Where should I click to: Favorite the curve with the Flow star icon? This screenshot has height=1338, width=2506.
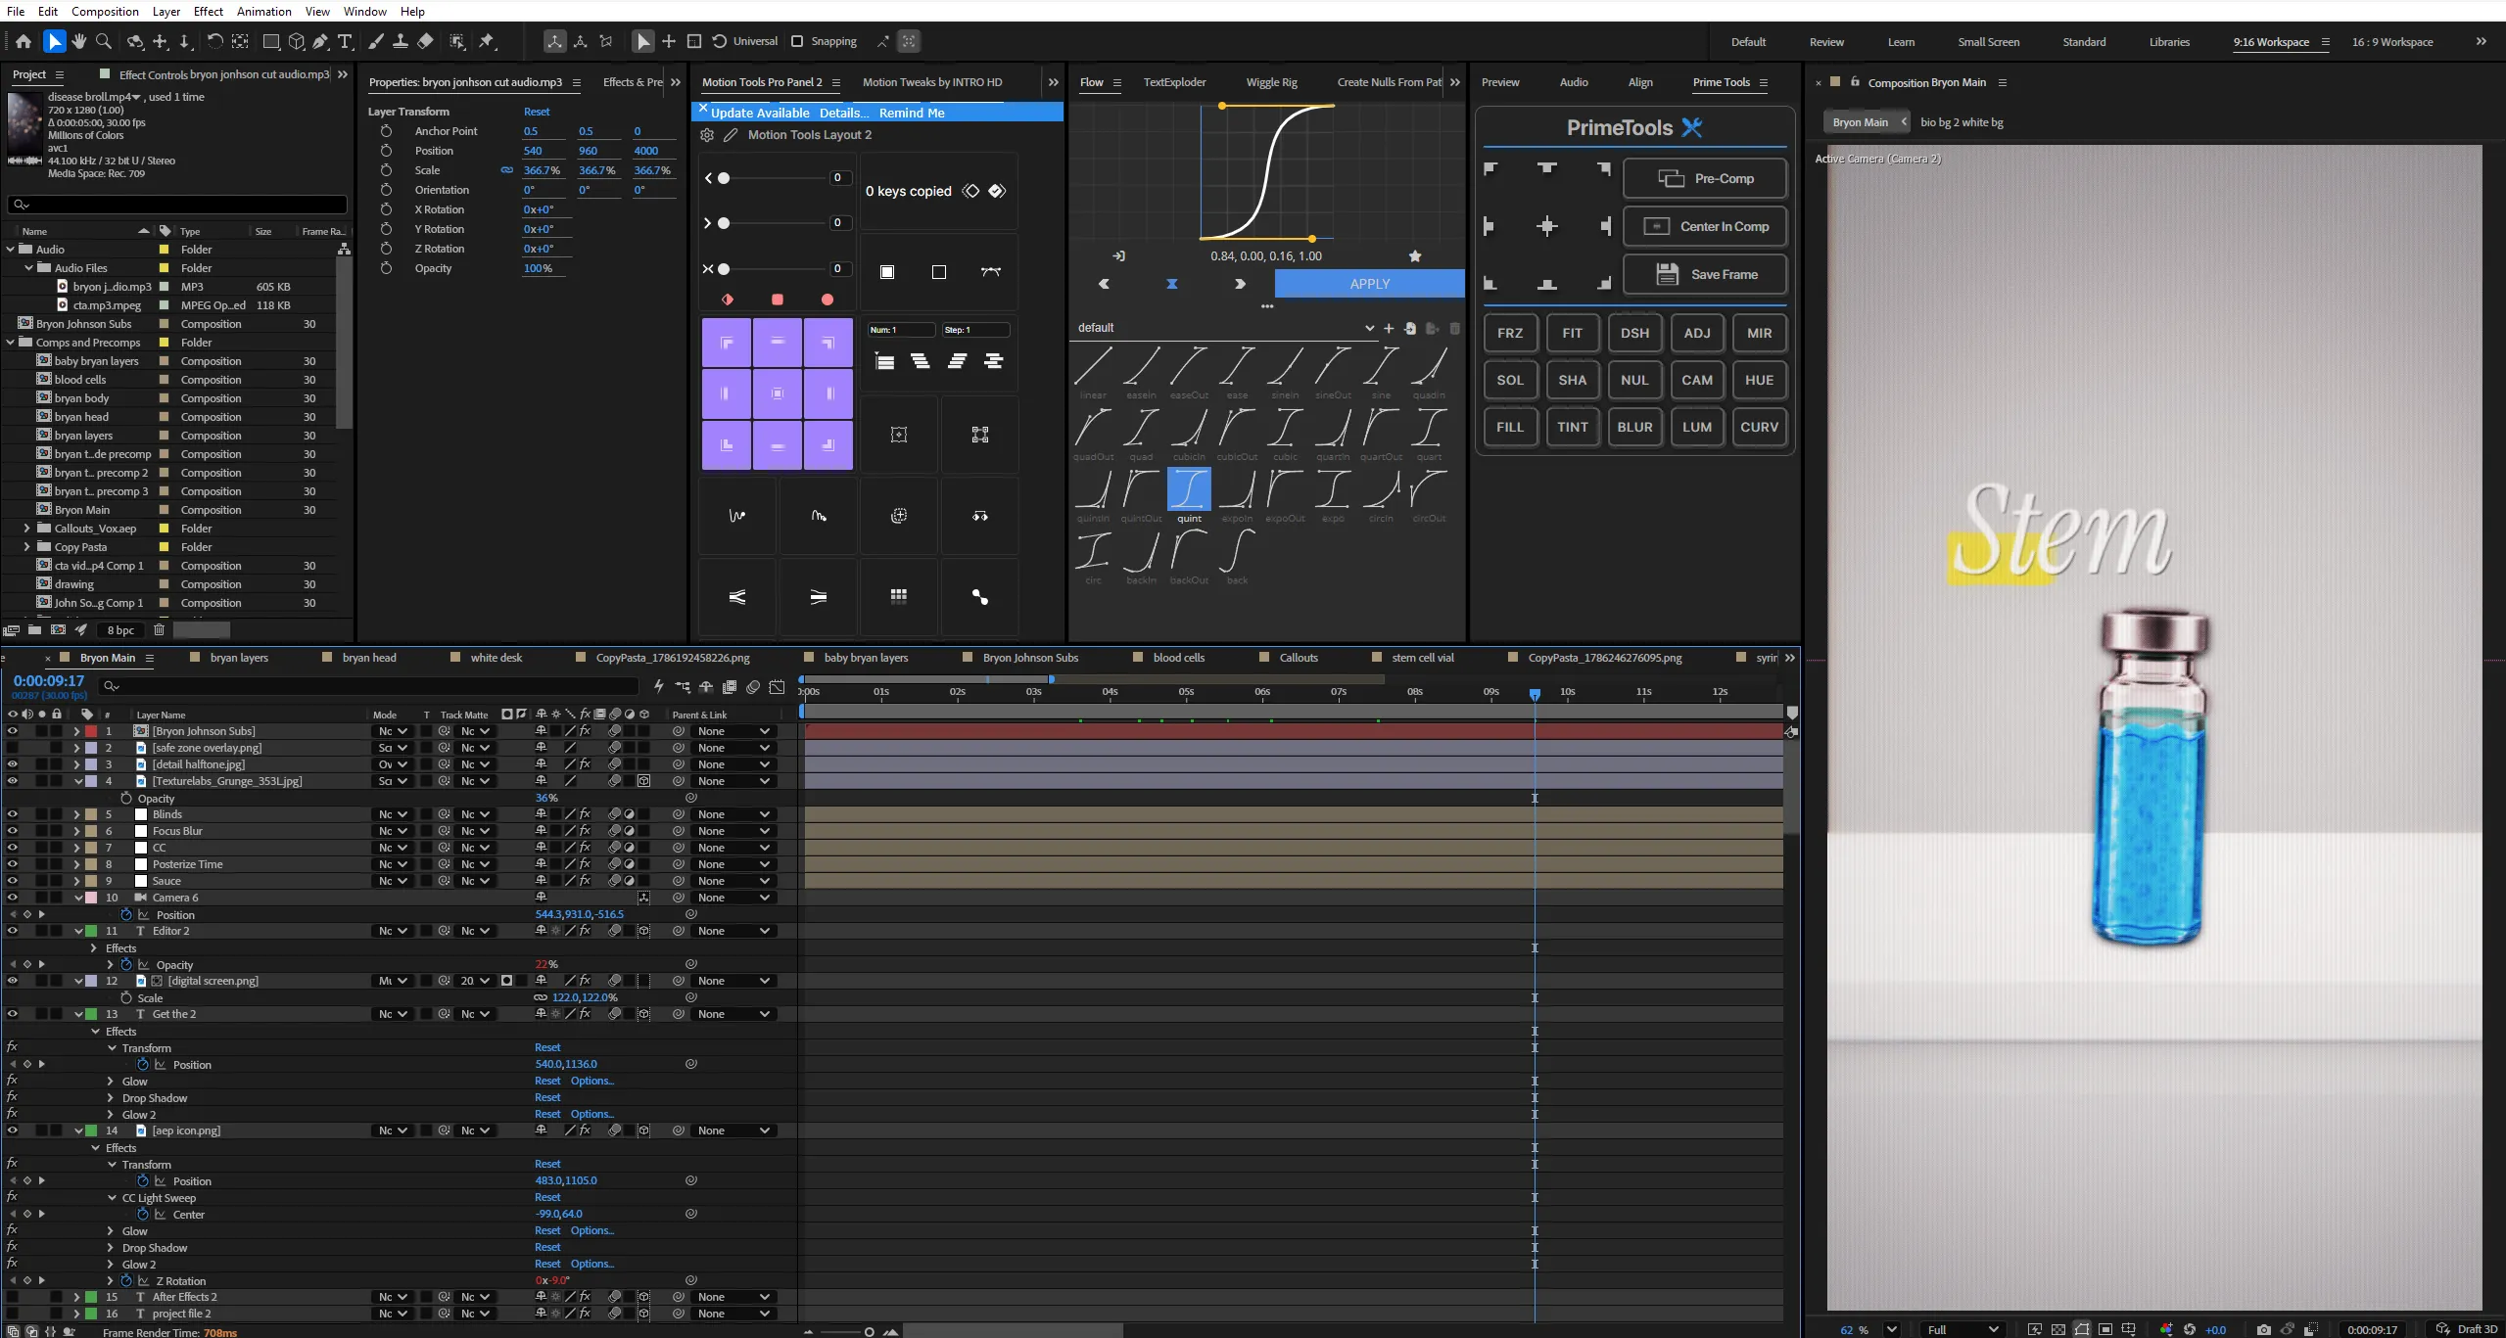pyautogui.click(x=1415, y=256)
